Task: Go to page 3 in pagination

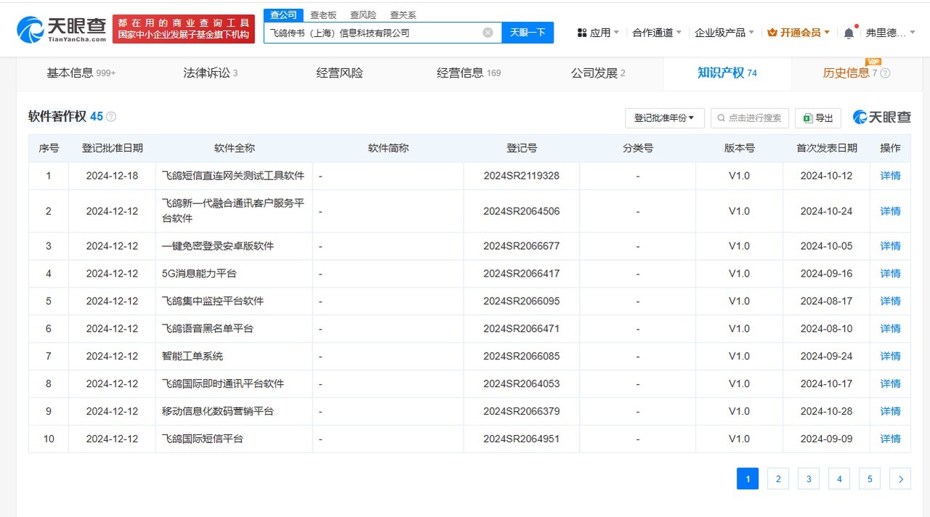Action: [x=809, y=479]
